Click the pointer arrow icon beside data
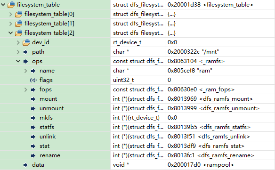This screenshot has width=275, height=170. (25, 165)
